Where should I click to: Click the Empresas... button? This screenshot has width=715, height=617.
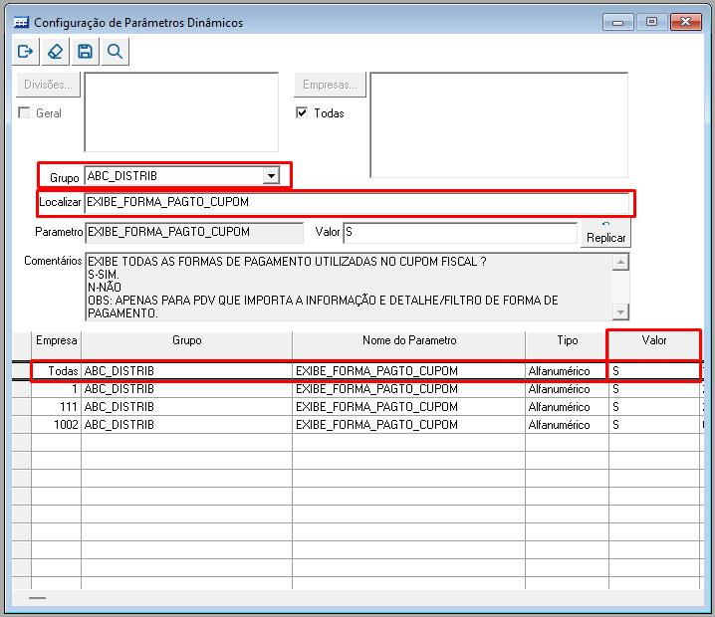[x=330, y=85]
